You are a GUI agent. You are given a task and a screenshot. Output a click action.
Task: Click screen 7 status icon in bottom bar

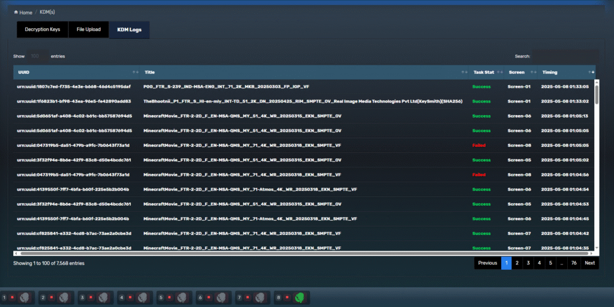[x=260, y=297]
